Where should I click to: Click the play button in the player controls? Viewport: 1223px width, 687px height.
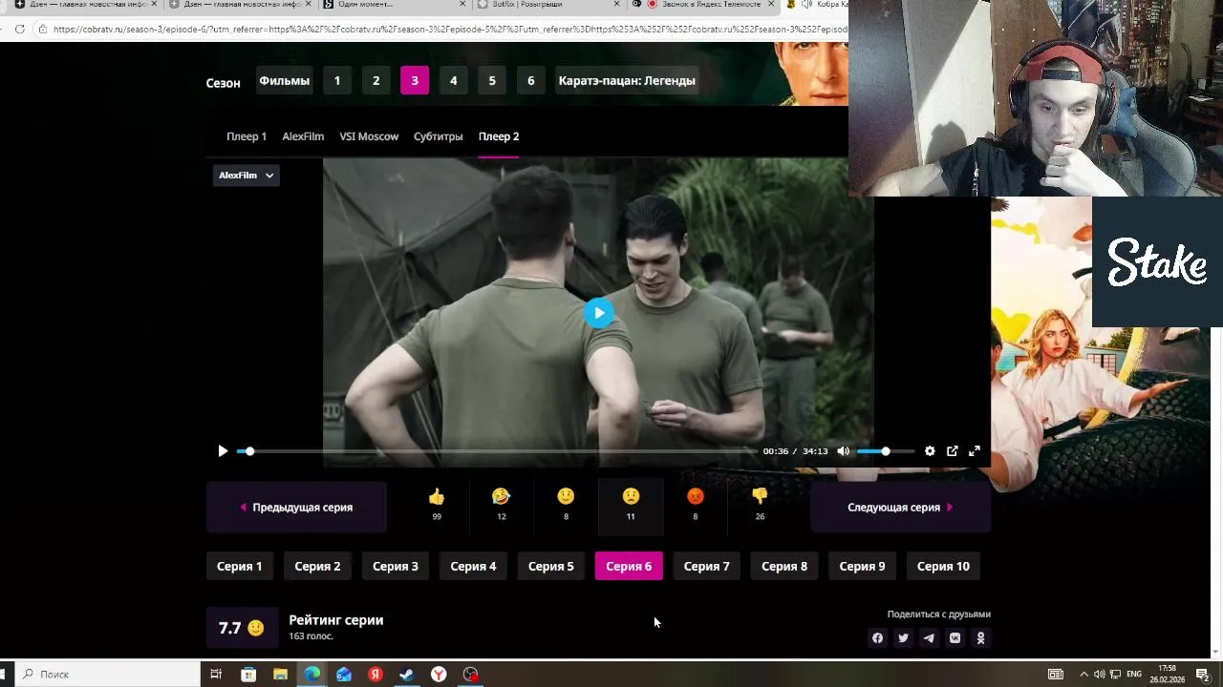(x=223, y=451)
